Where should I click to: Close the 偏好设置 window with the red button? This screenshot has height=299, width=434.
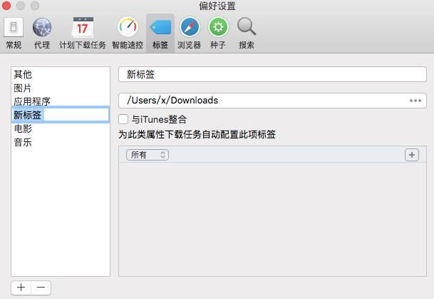(x=6, y=6)
